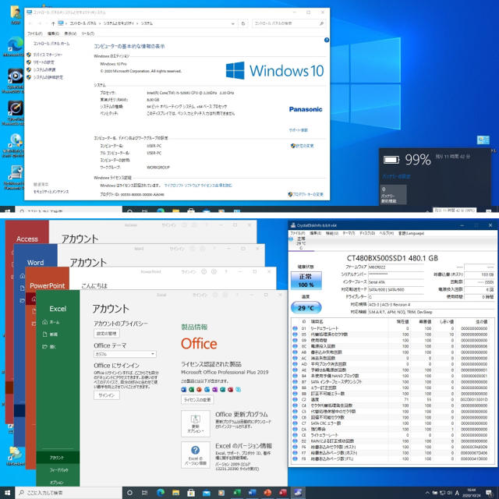The width and height of the screenshot is (499, 499).
Task: Open the File menu in the System window
Action: click(34, 34)
